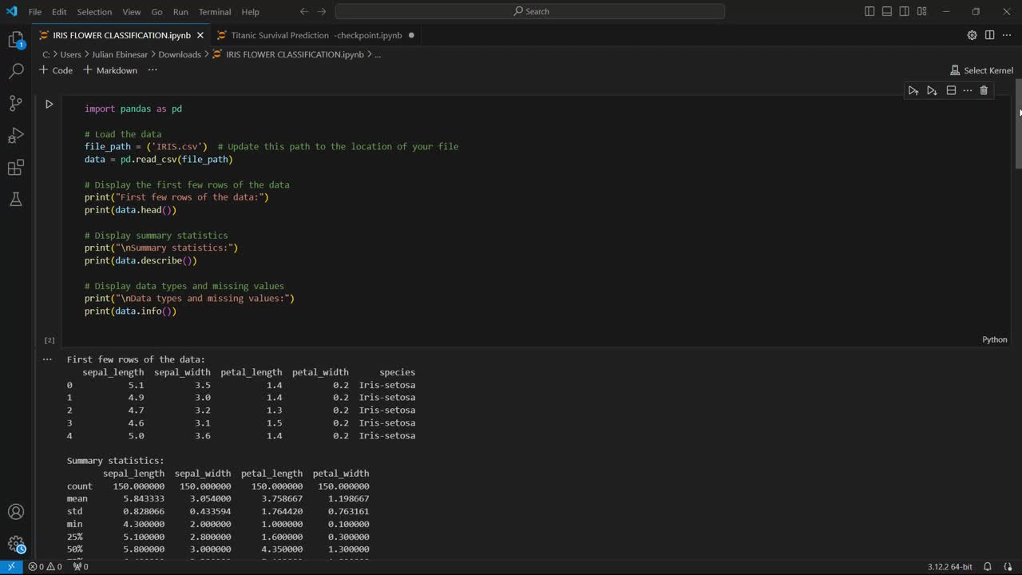Add a new Markdown cell
Image resolution: width=1022 pixels, height=575 pixels.
[x=110, y=70]
